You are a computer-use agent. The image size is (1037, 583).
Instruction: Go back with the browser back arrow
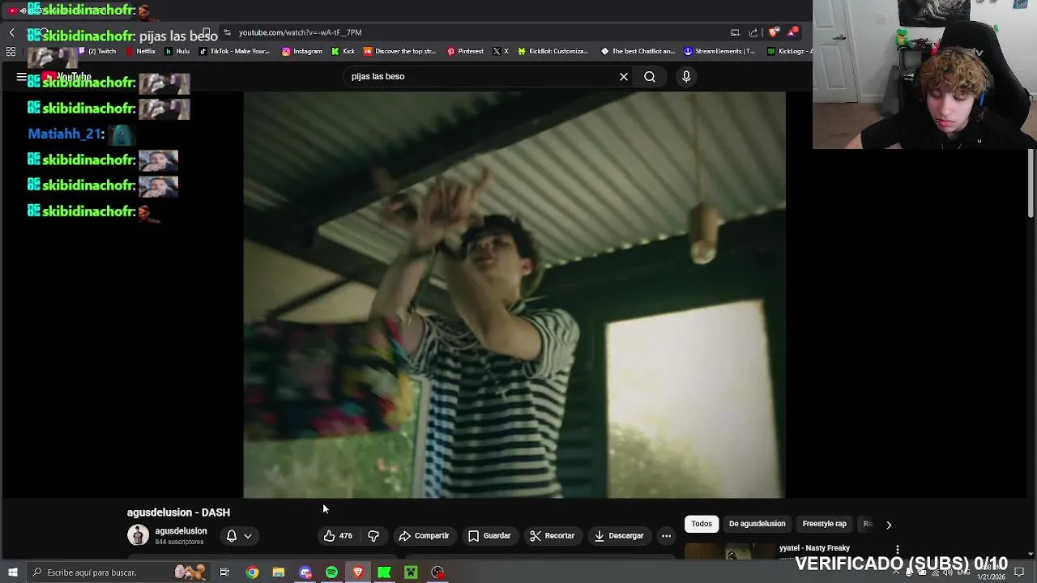coord(12,32)
